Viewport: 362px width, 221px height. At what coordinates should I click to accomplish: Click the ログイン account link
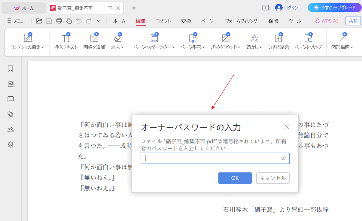point(287,8)
